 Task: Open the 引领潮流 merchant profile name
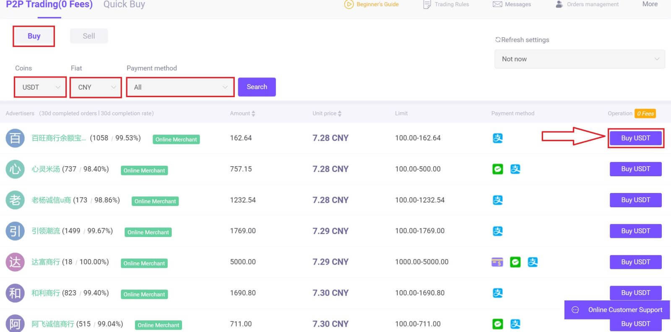46,231
